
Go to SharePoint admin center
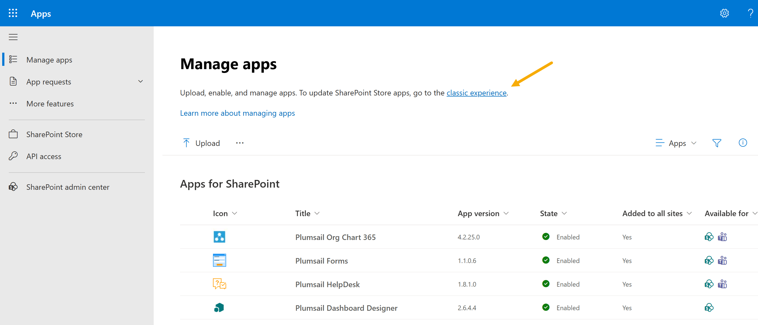tap(68, 187)
